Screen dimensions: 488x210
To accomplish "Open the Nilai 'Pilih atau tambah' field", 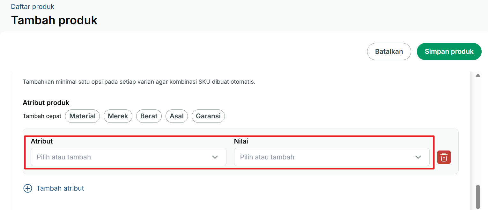I will pos(332,157).
